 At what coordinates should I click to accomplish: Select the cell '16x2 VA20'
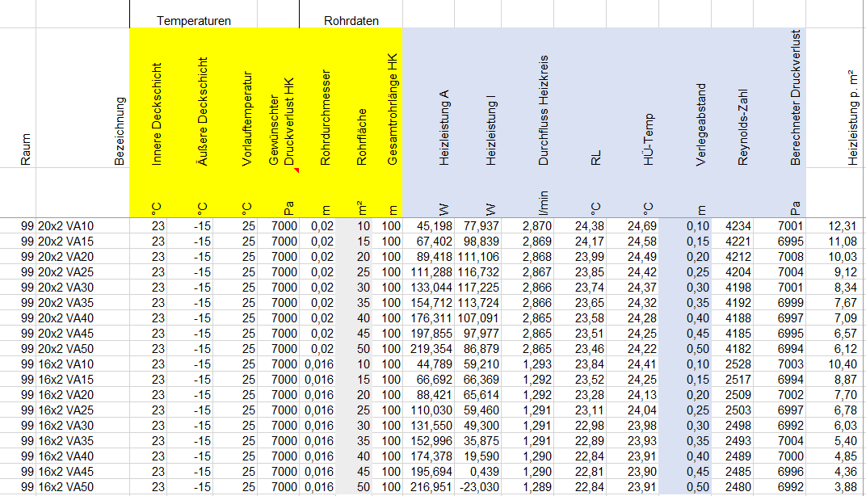[83, 395]
